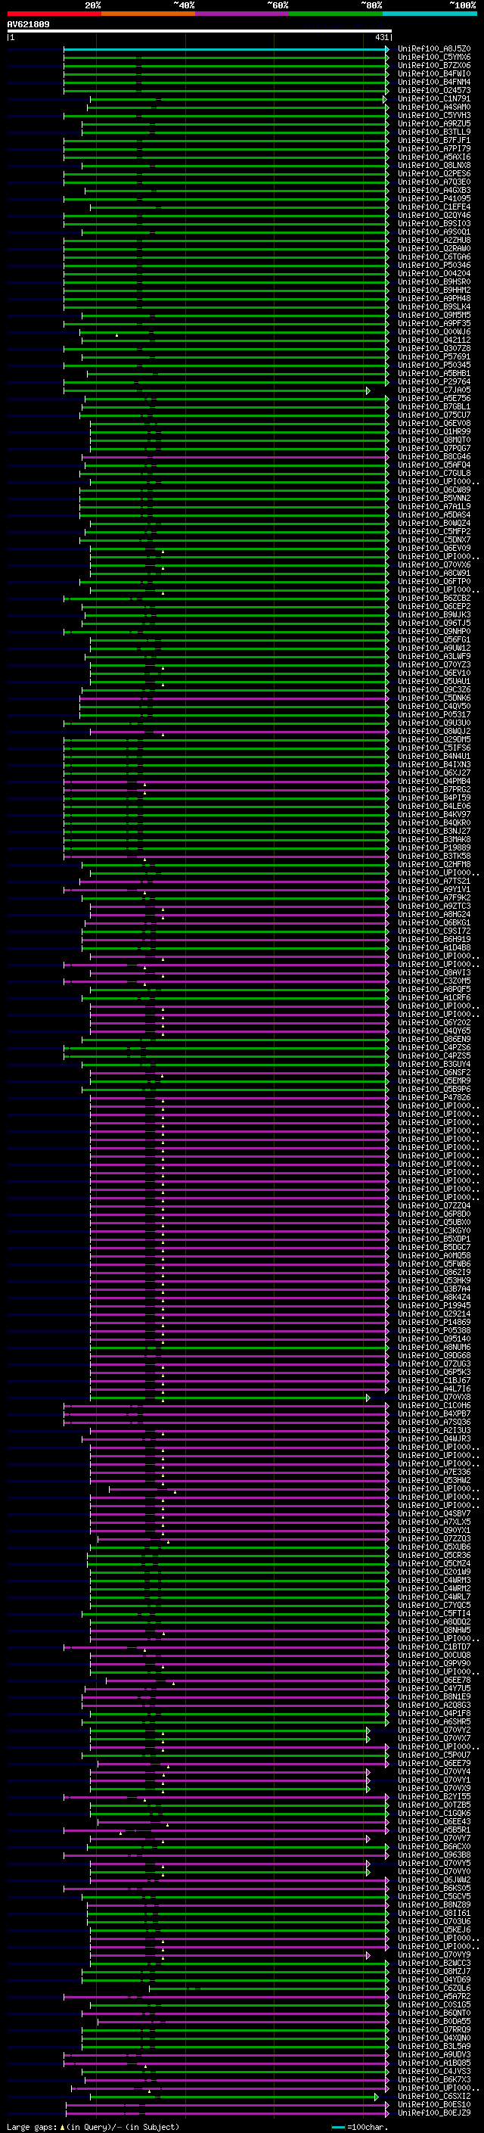This screenshot has height=2133, width=484.
Task: Select the UniRef100_Q8LNX8 label
Action: tap(434, 166)
